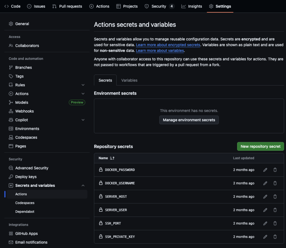Edit the SERVER_HOST secret pencil icon
The width and height of the screenshot is (286, 248).
click(265, 197)
